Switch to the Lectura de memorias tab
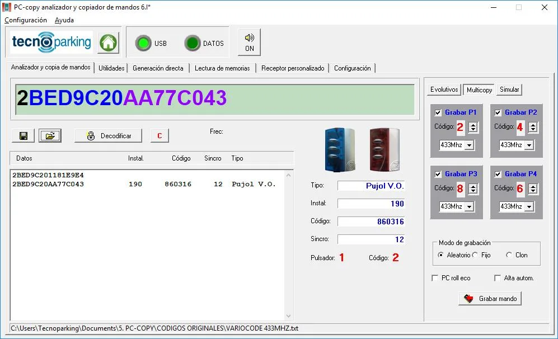Viewport: 558px width, 339px height. click(x=222, y=68)
